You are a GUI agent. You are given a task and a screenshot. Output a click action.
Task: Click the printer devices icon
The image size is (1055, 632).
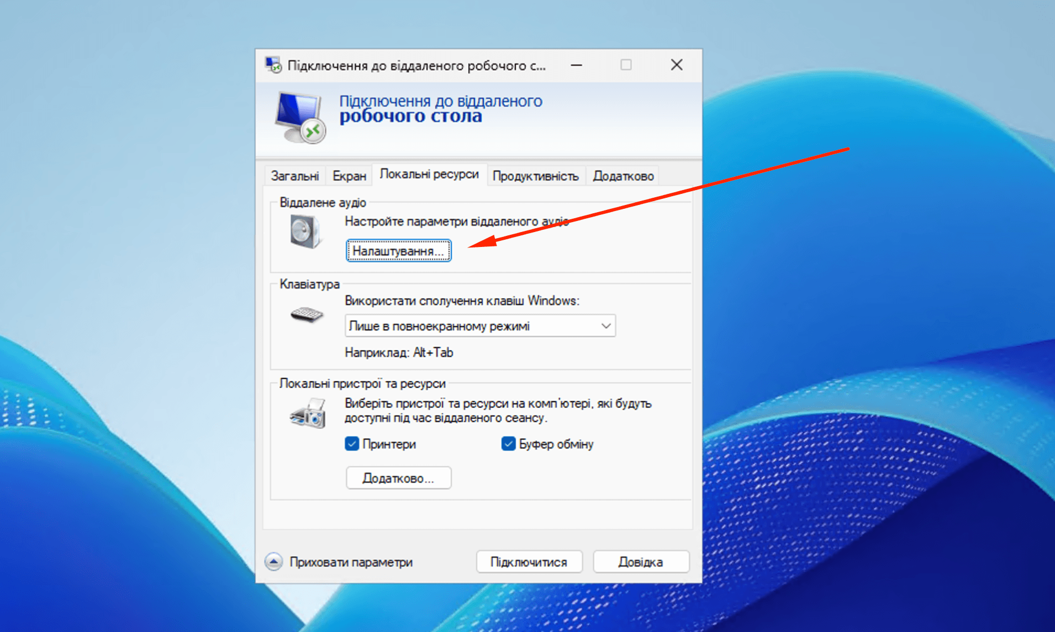tap(307, 413)
